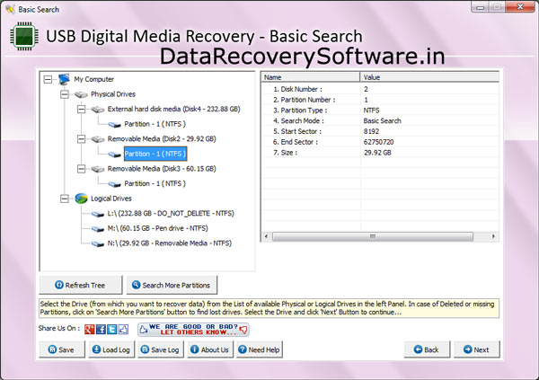This screenshot has width=539, height=380.
Task: Click the Load Log button
Action: point(111,349)
